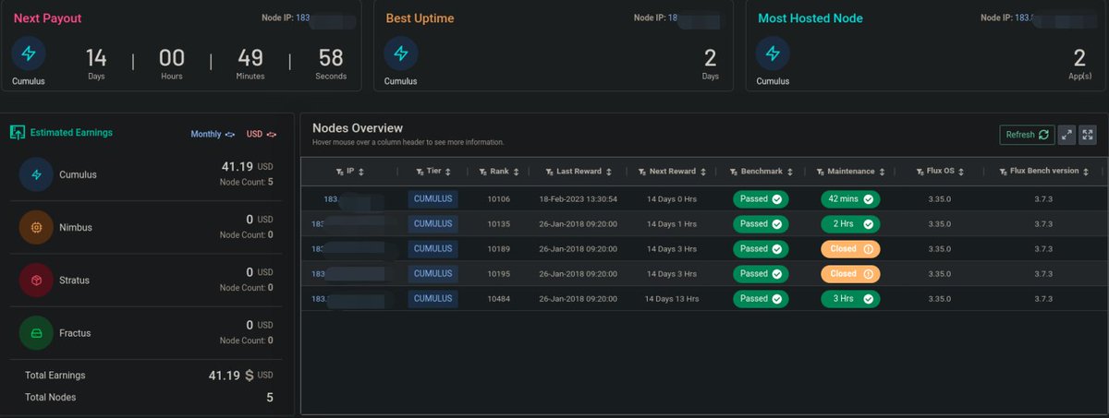Click the Passed badge for rank 10484 node

coord(761,298)
